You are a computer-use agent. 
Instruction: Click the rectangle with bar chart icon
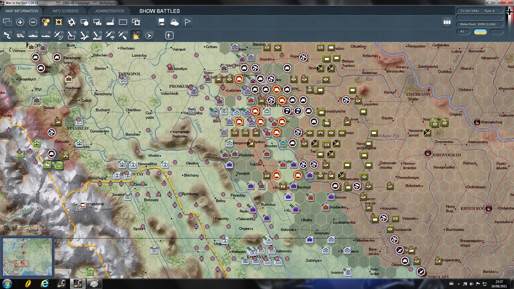coord(97,22)
